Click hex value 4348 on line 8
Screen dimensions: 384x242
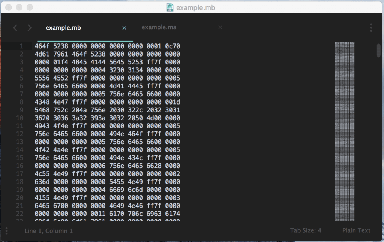(x=42, y=102)
